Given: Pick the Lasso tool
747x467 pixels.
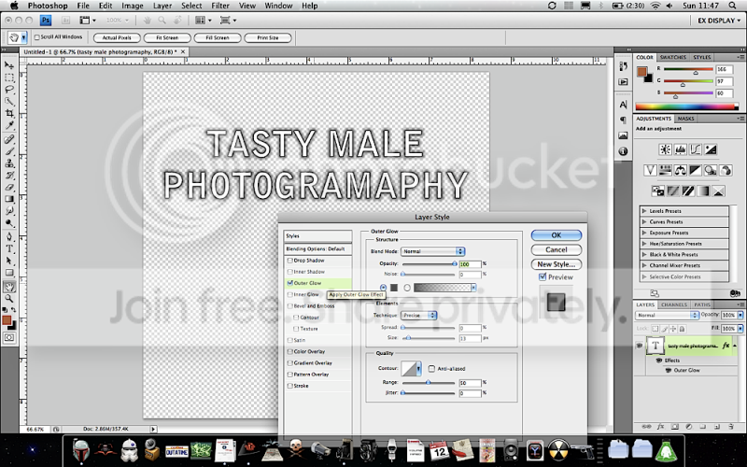Looking at the screenshot, I should (x=9, y=89).
